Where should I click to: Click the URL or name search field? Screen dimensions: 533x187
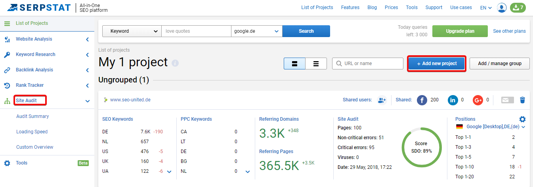pos(368,64)
